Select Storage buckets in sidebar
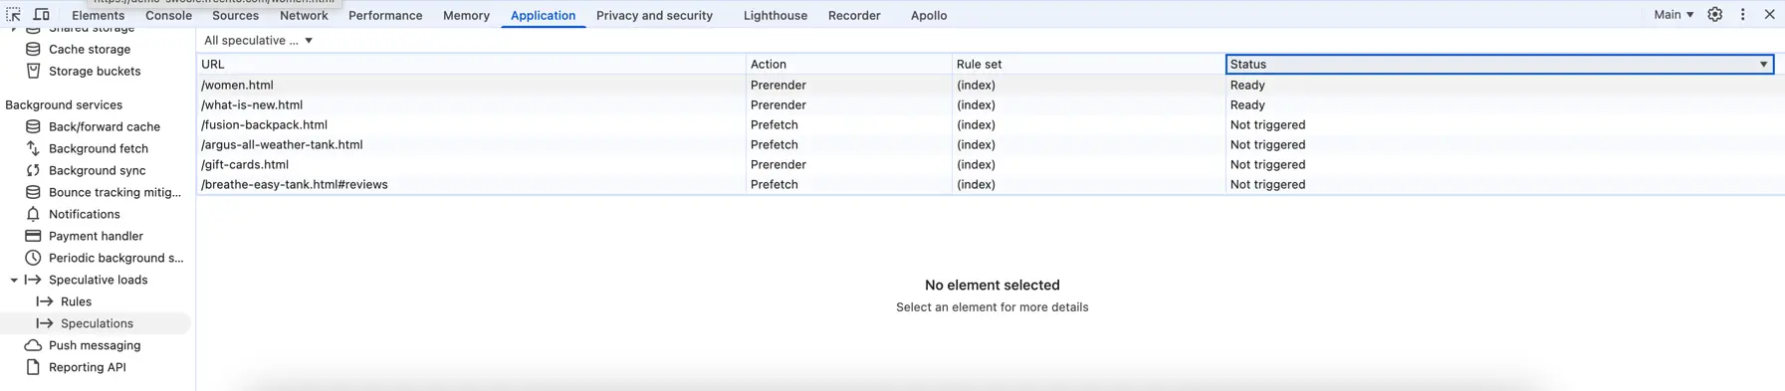This screenshot has width=1785, height=391. tap(95, 71)
